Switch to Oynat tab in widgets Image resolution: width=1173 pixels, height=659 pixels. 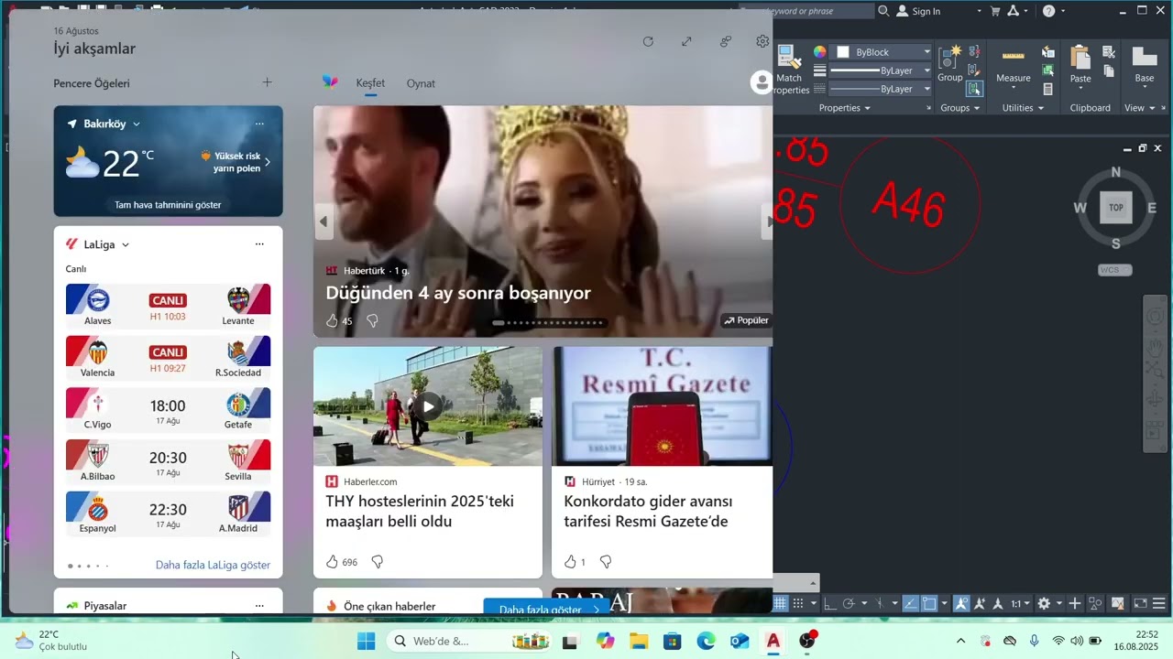click(x=421, y=83)
